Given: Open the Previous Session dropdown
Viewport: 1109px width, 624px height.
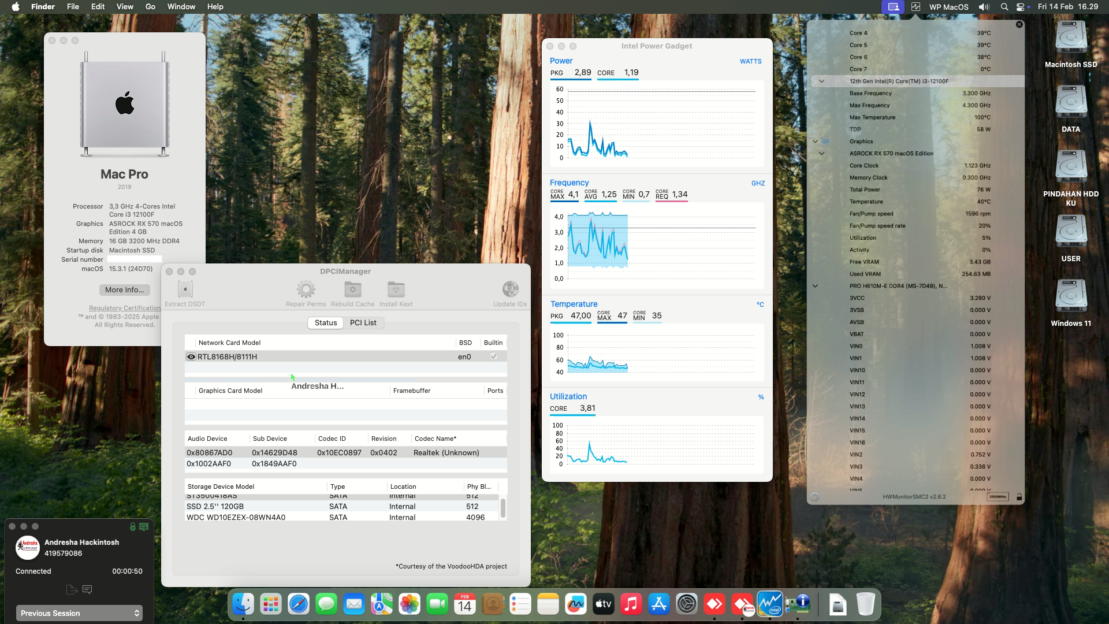Looking at the screenshot, I should click(79, 613).
